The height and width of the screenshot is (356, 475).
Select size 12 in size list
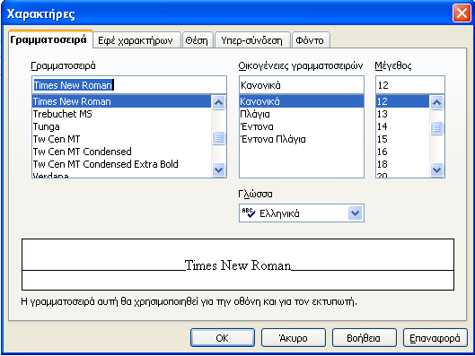coord(402,101)
